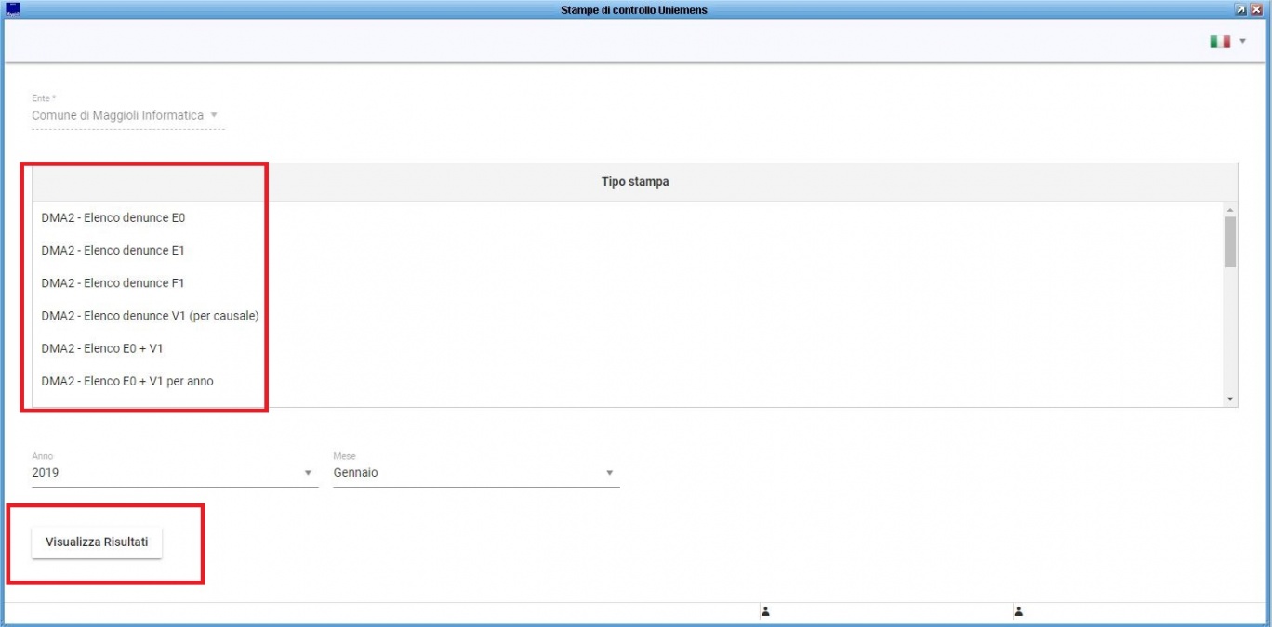This screenshot has width=1272, height=627.
Task: Click the detach window arrow icon in title bar
Action: (1240, 9)
